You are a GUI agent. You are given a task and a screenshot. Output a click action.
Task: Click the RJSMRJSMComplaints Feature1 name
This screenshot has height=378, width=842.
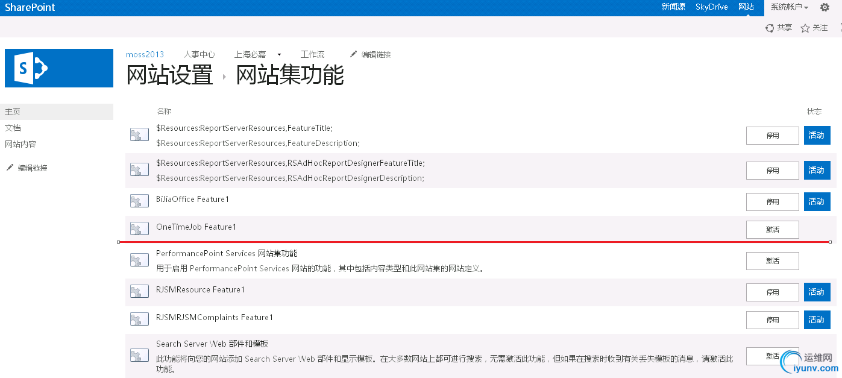(x=215, y=317)
